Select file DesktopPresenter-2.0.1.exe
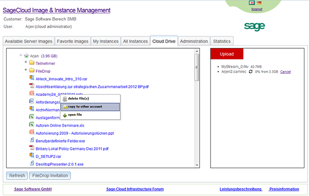Viewport: 309px width, 196px height. coord(60,164)
